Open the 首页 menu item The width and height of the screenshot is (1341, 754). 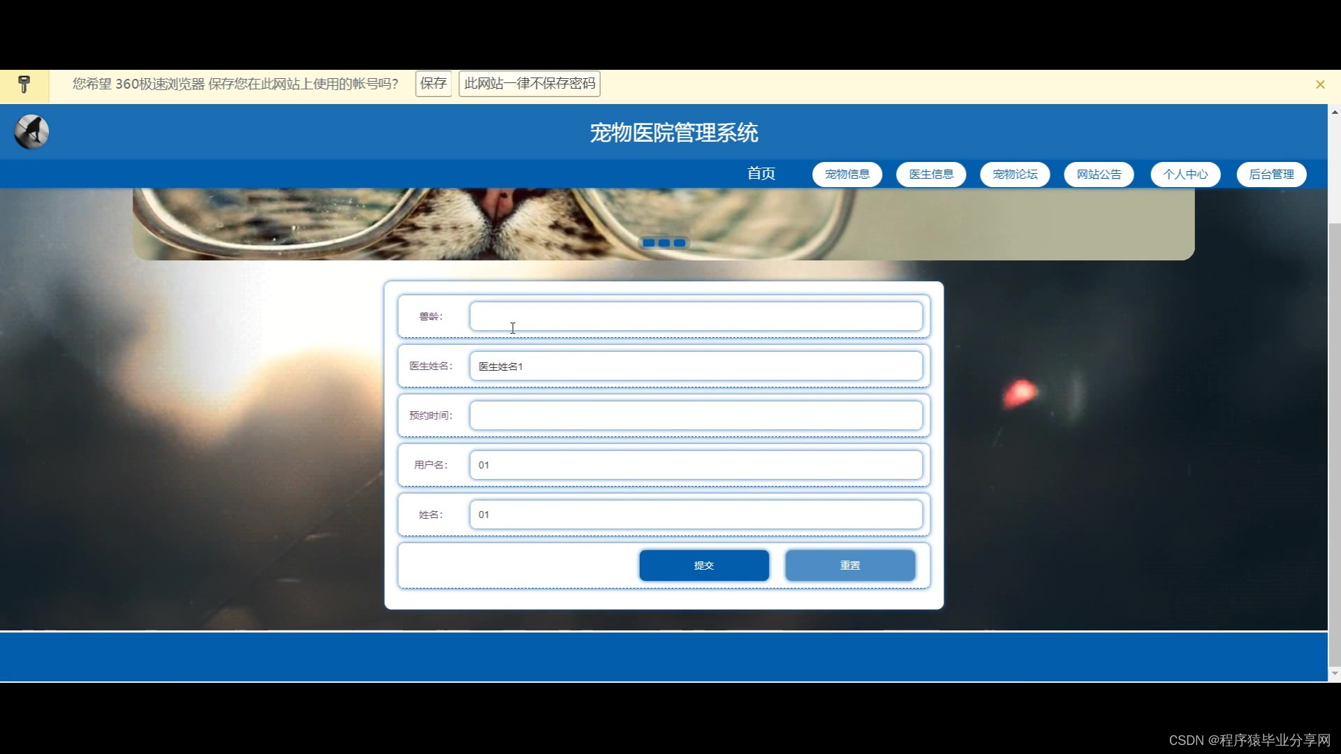click(761, 174)
